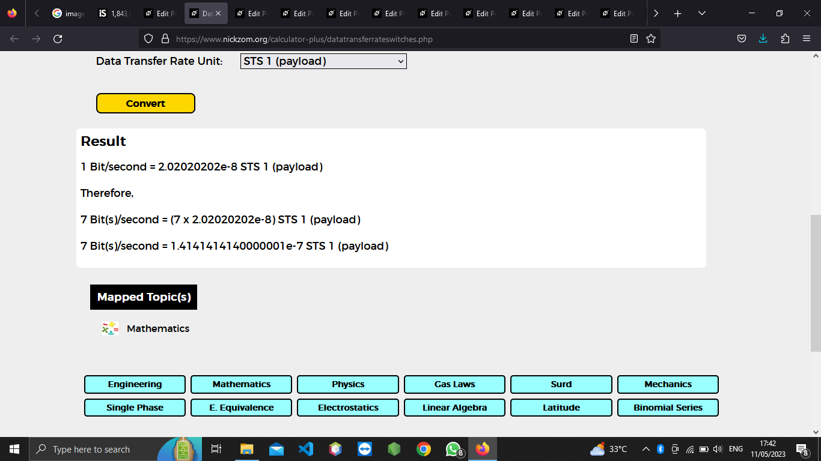Open the Surd category button
This screenshot has width=821, height=461.
click(561, 384)
